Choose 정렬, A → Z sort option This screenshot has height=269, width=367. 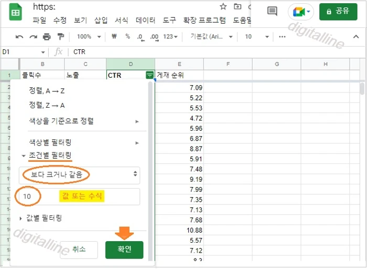pyautogui.click(x=47, y=91)
